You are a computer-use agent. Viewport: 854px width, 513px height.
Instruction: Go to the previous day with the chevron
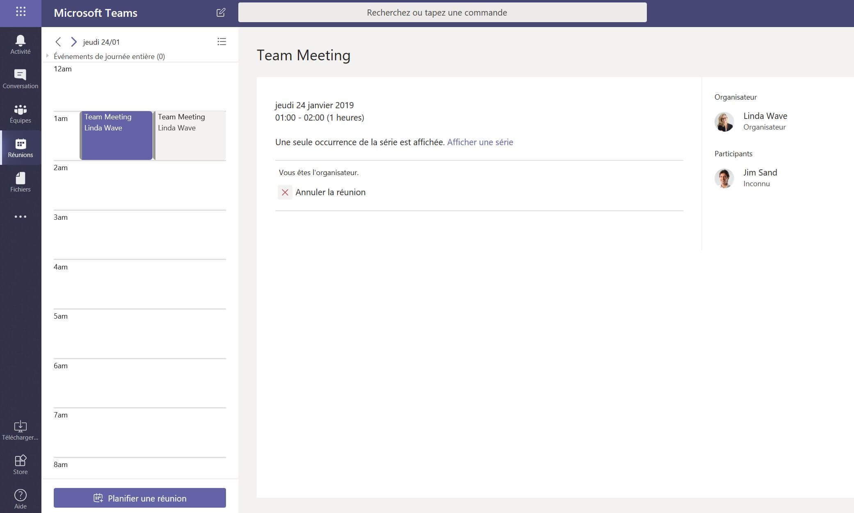[58, 41]
